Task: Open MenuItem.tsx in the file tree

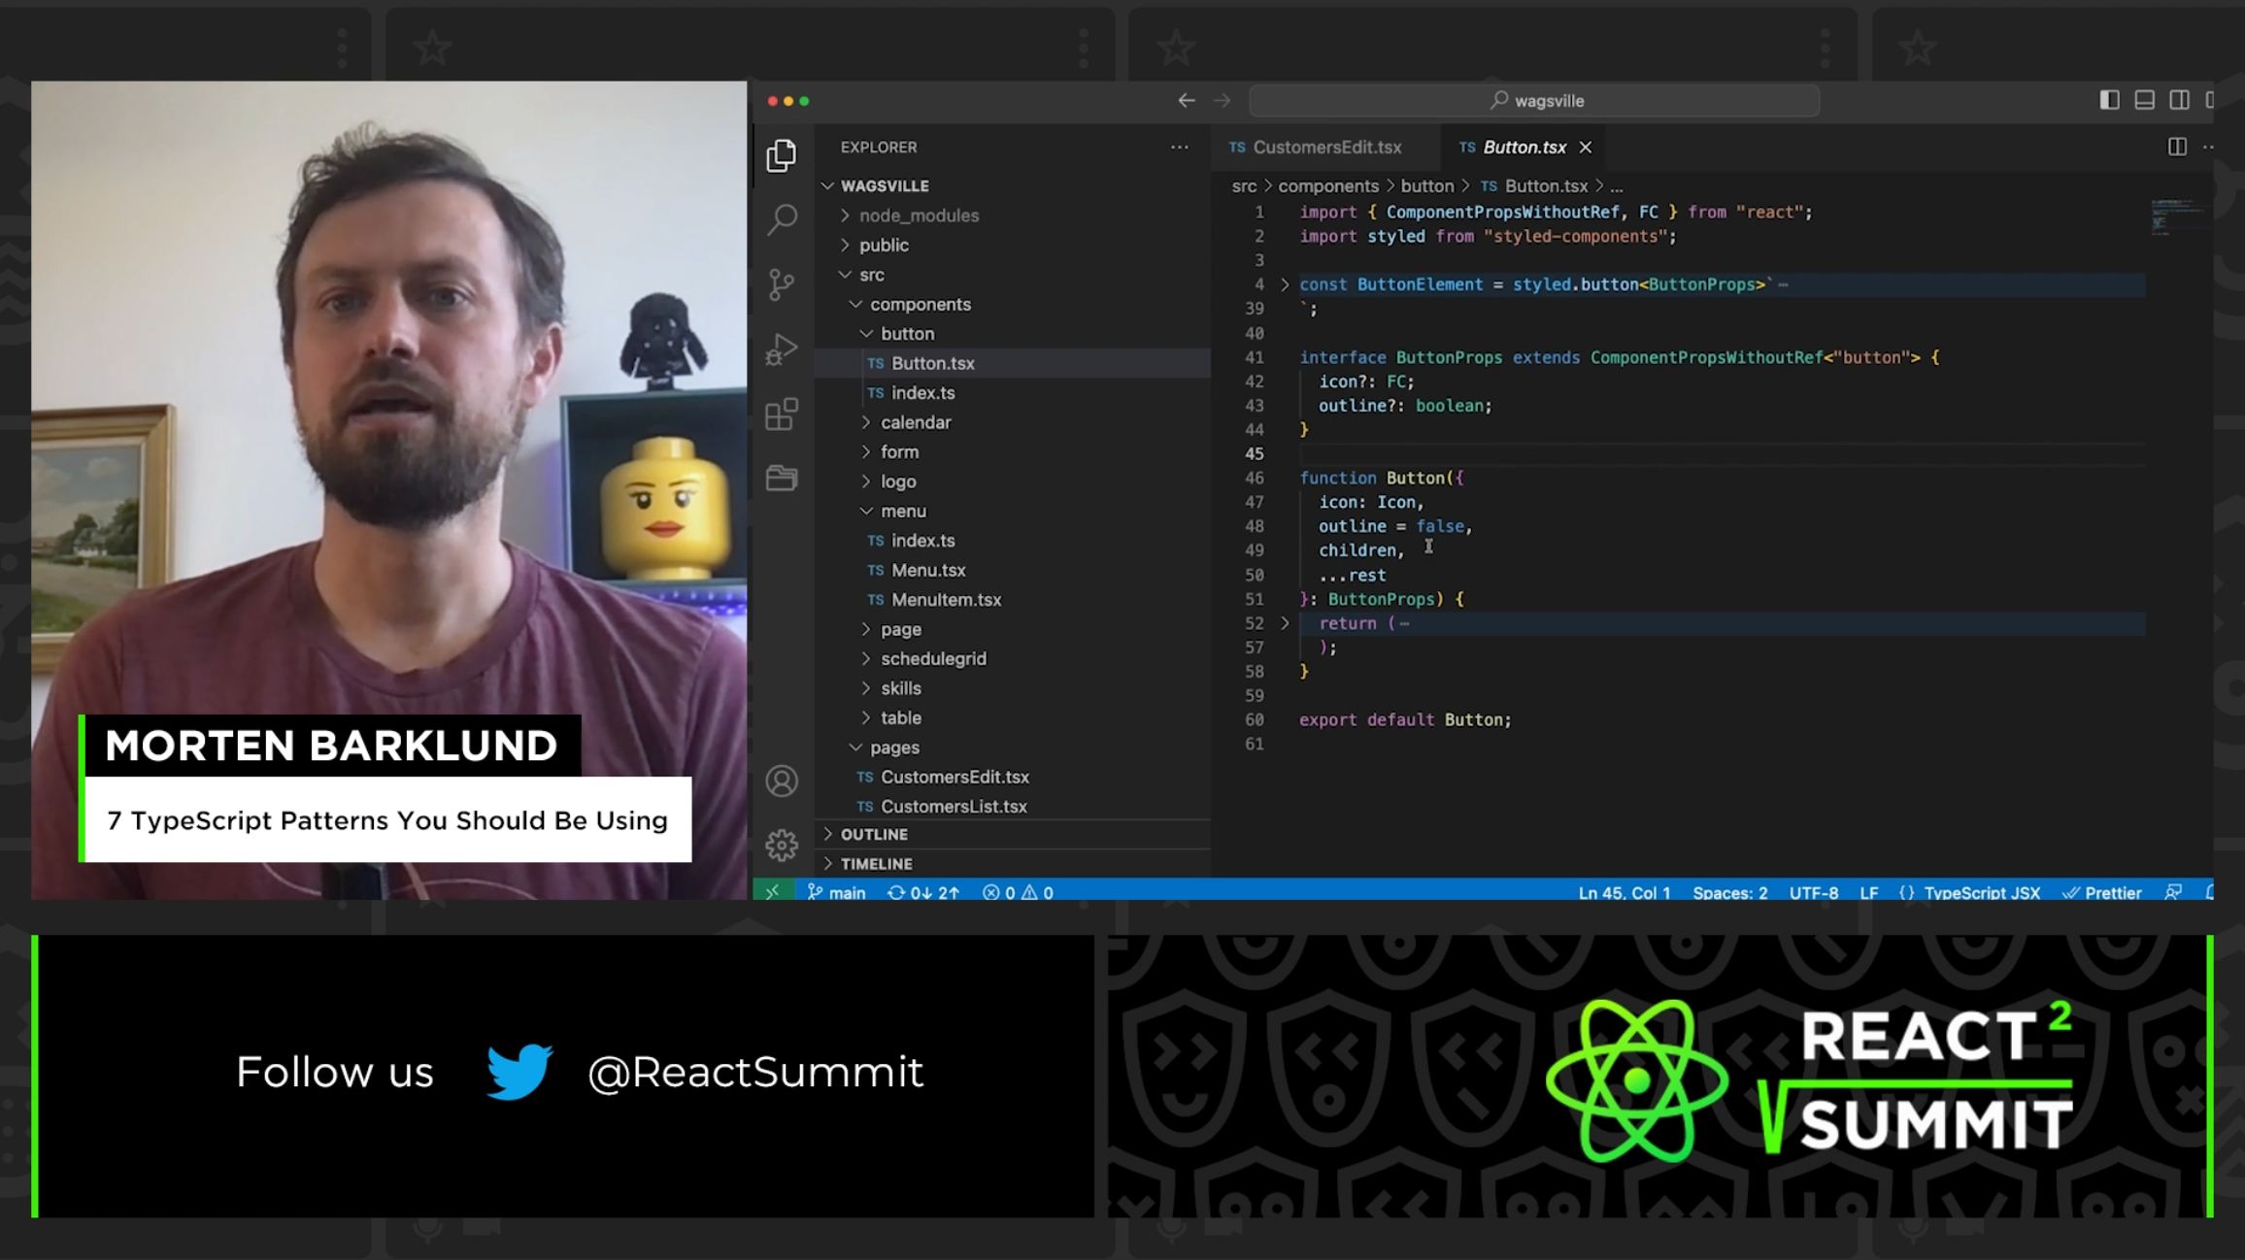Action: tap(1013, 599)
